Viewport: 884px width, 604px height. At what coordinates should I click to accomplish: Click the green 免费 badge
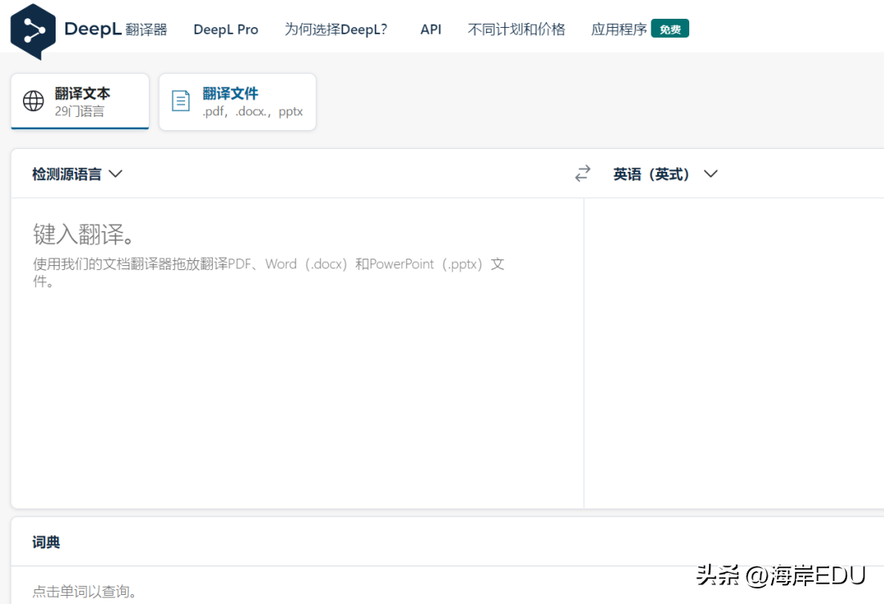670,29
